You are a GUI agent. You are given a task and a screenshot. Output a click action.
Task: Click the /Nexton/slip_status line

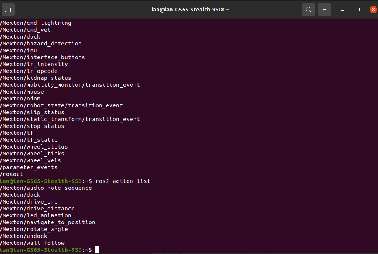32,112
